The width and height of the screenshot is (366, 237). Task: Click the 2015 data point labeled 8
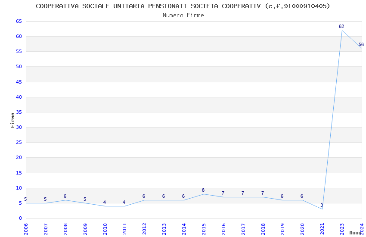pos(203,190)
